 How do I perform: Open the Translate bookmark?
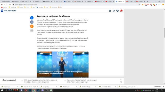pyautogui.click(x=40, y=7)
